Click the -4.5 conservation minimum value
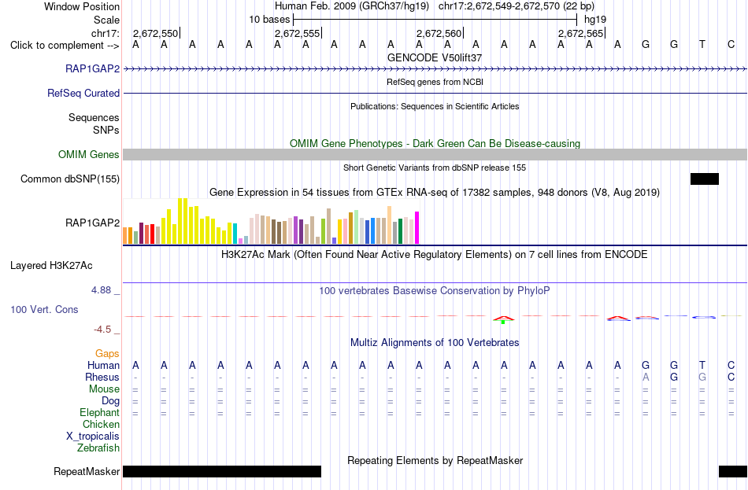The height and width of the screenshot is (490, 748). pos(102,330)
